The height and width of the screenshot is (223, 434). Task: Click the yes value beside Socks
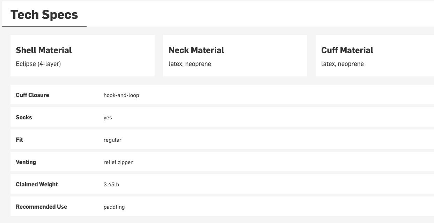(108, 118)
